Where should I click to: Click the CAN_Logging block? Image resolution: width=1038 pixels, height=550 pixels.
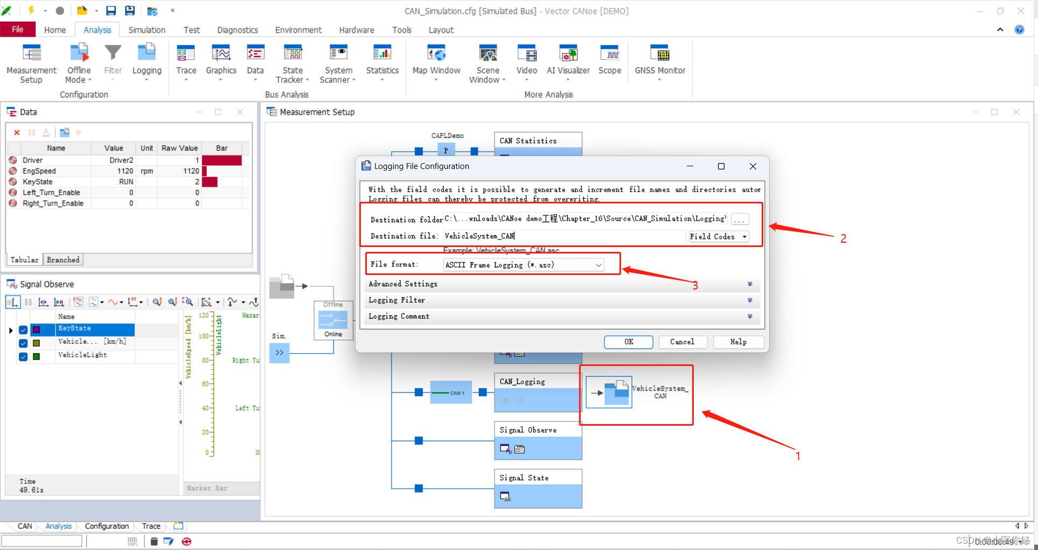click(538, 392)
